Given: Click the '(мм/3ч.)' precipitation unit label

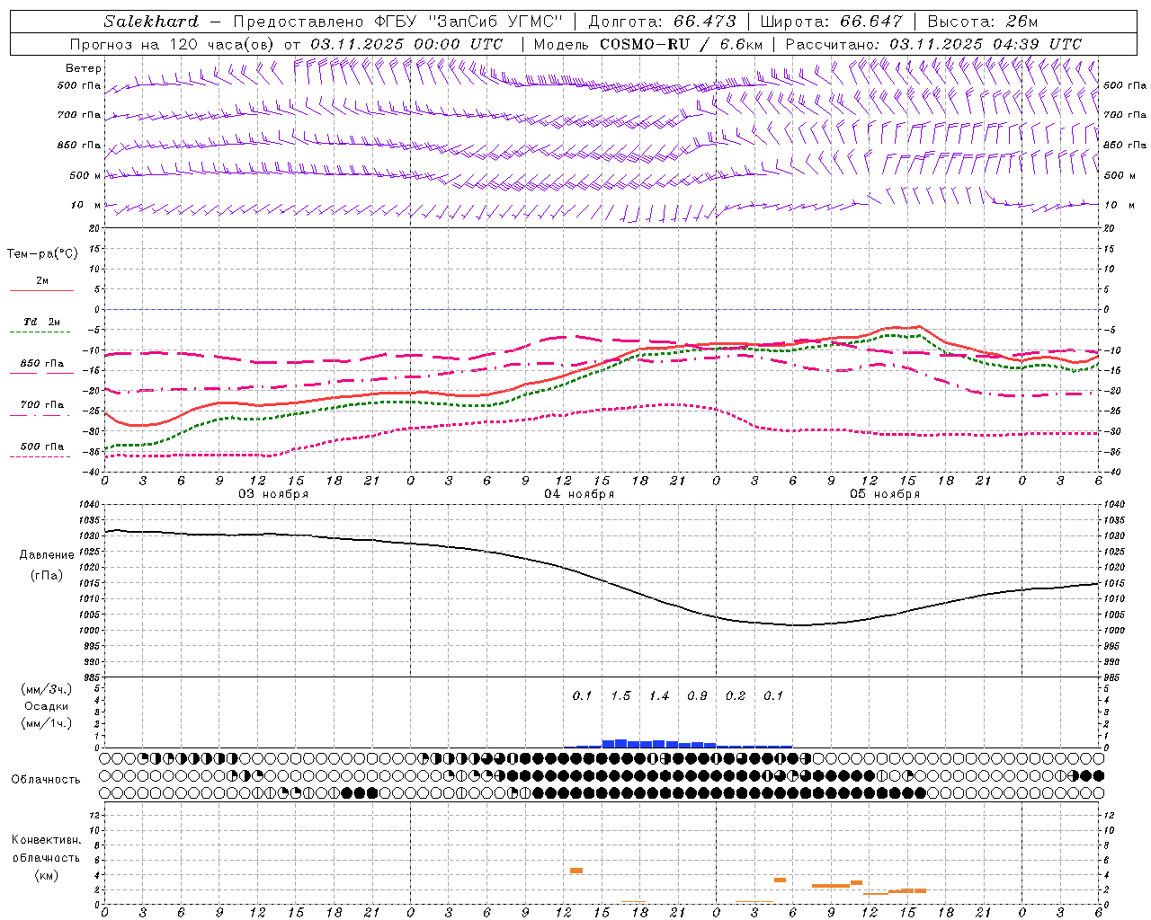Looking at the screenshot, I should (47, 689).
